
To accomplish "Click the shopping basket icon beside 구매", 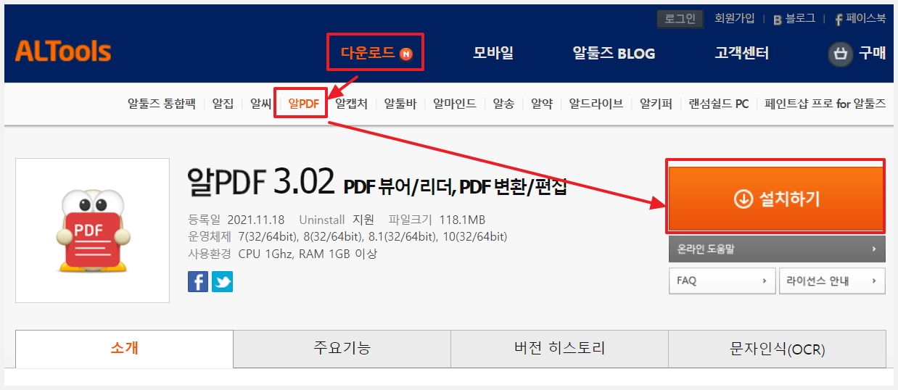I will (841, 54).
